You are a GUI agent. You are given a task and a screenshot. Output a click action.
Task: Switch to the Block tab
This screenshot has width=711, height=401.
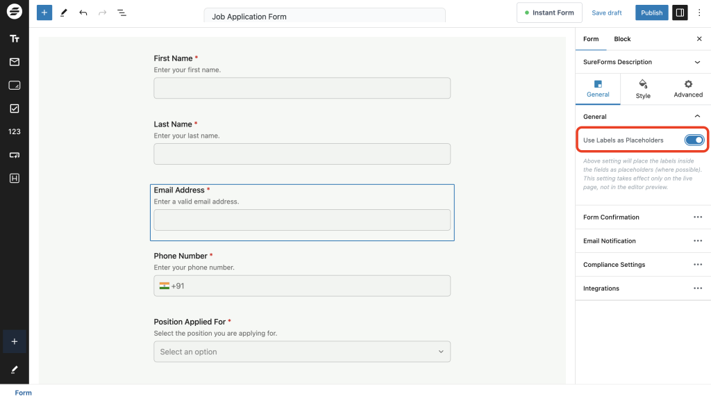(x=622, y=39)
